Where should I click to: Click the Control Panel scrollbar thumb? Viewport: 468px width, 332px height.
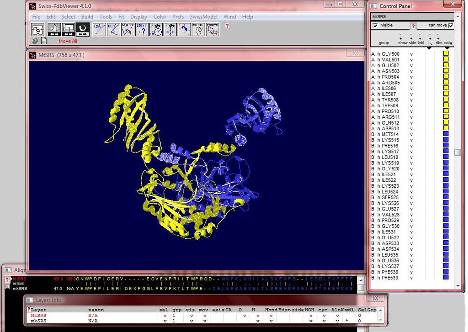(x=457, y=153)
